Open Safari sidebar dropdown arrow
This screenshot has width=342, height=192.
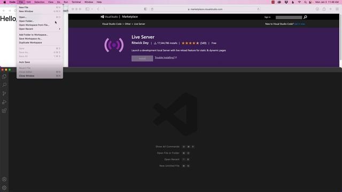[92, 9]
